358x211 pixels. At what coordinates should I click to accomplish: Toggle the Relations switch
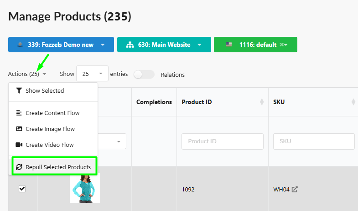pyautogui.click(x=144, y=75)
